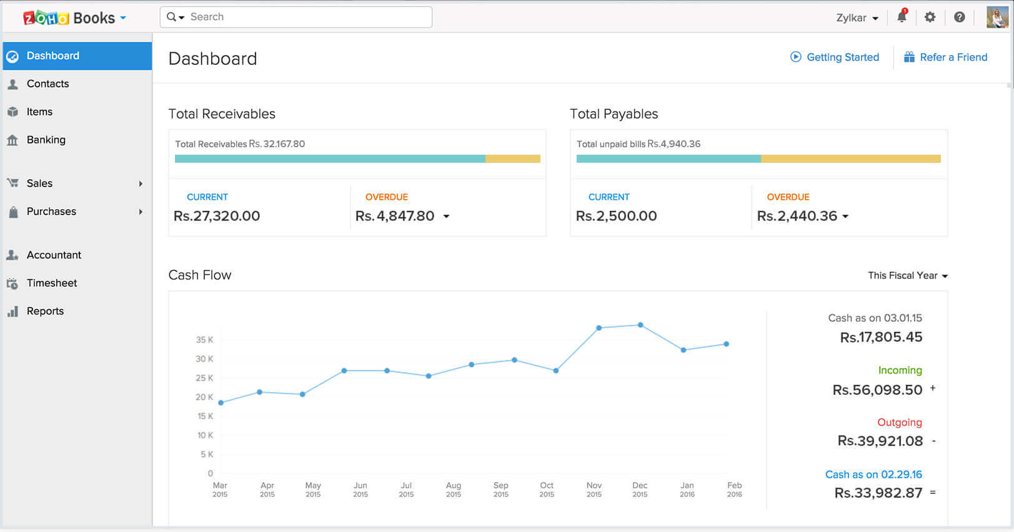The image size is (1014, 532).
Task: Click the Zoho Books logo
Action: [69, 18]
